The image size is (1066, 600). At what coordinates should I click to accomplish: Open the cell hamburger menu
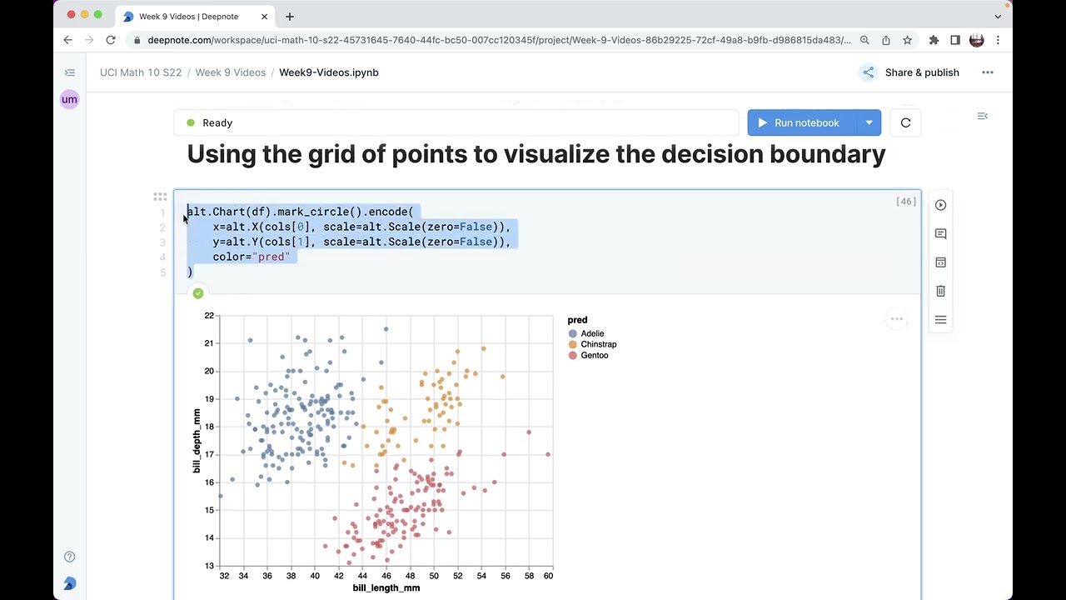[940, 320]
